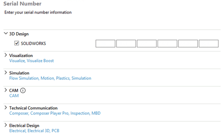224x139 pixels.
Task: Click the Electrical, Electrical 3D, PCB link
Action: click(x=34, y=131)
